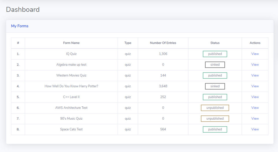Viewport: 278px width, 152px height.
Task: View the AWS Architecture Test form
Action: click(x=255, y=108)
